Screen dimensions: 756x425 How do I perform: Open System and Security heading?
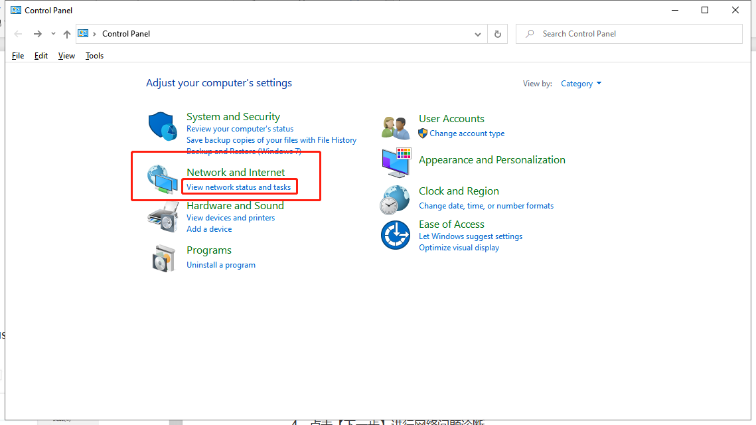click(234, 117)
